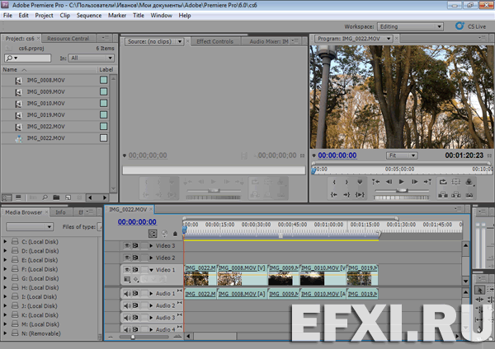Toggle track lock on Video 2
This screenshot has height=349, width=495.
coord(144,258)
